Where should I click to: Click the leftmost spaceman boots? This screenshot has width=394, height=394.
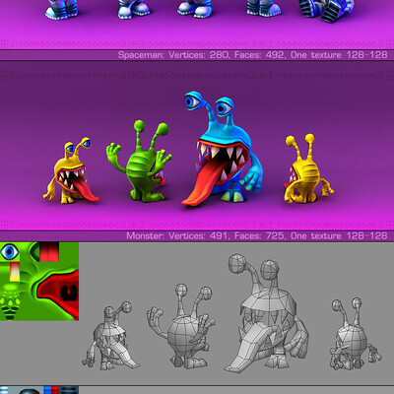(61, 9)
